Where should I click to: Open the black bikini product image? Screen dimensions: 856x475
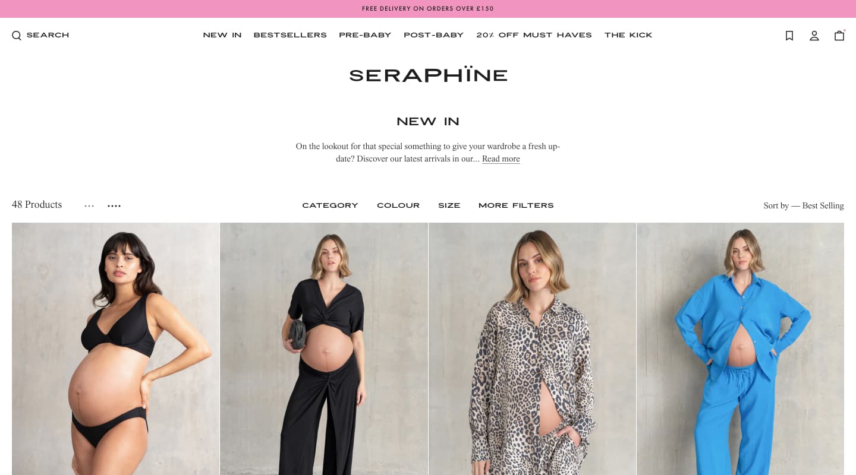tap(116, 349)
